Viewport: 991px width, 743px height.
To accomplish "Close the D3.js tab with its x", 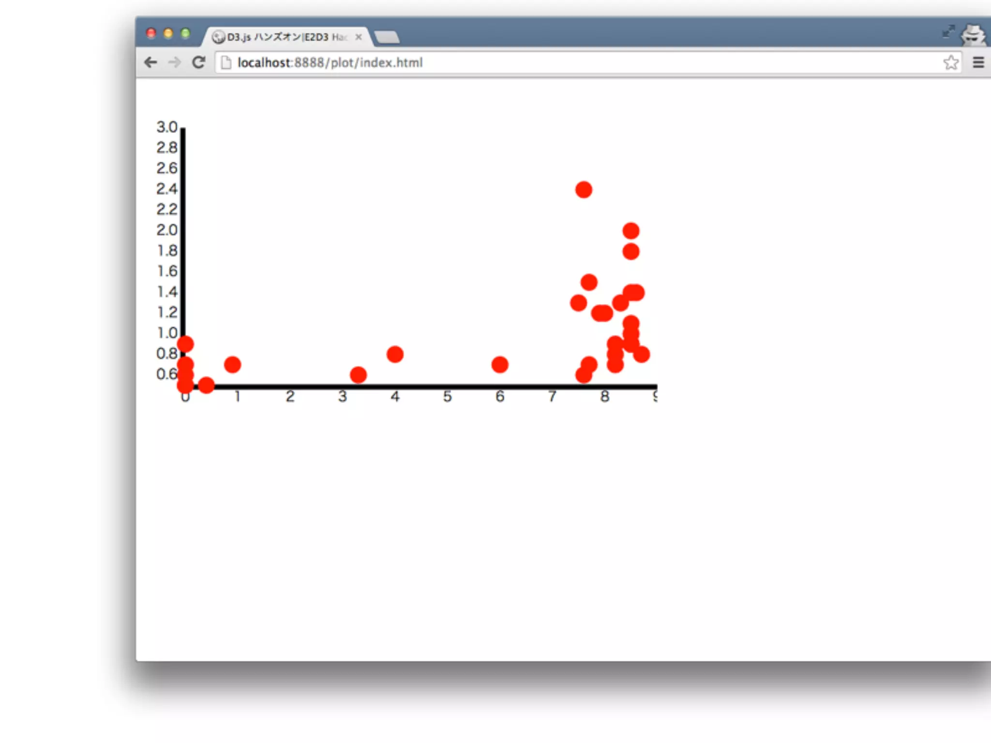I will tap(359, 37).
